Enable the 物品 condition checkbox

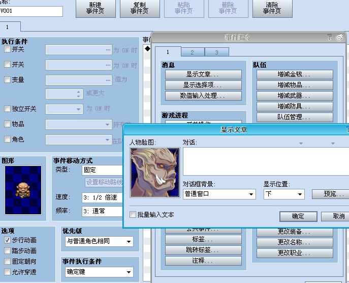pyautogui.click(x=7, y=124)
